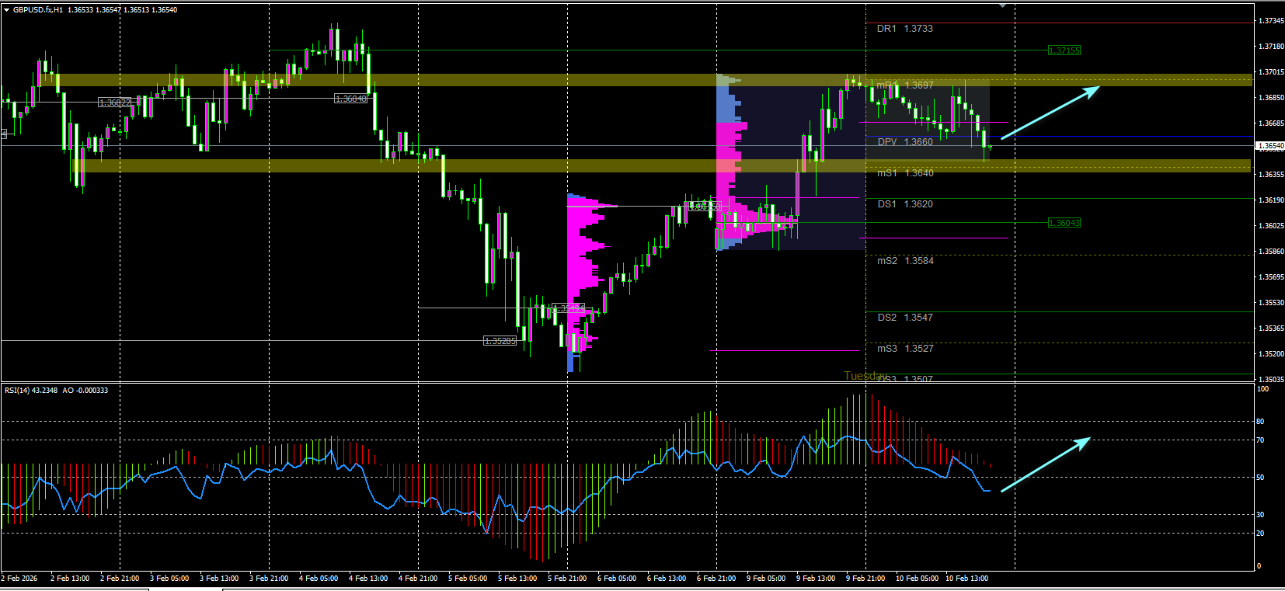Click the mS1 1.3640 pivot label
1285x591 pixels.
[x=905, y=173]
